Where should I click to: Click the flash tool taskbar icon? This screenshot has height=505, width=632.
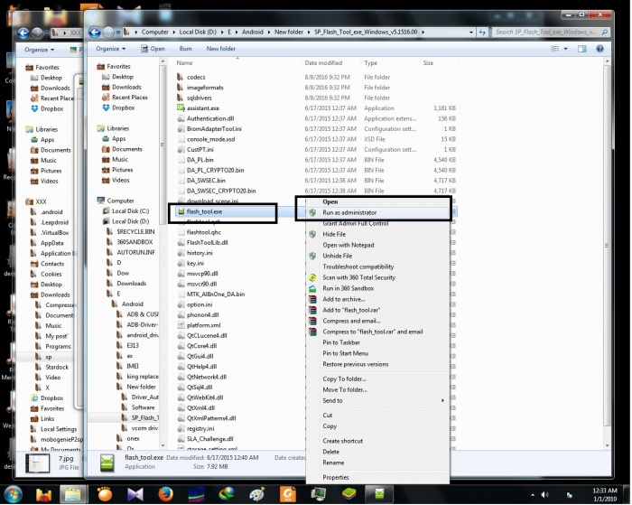pos(379,494)
